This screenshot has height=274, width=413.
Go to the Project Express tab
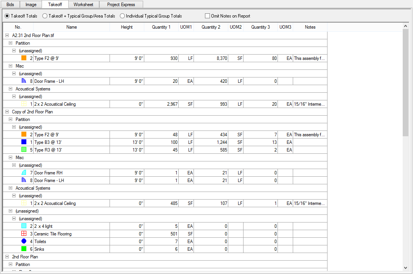point(121,5)
